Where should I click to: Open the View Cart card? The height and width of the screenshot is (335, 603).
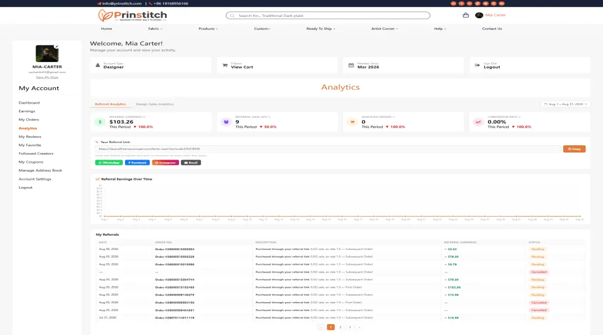click(x=277, y=65)
